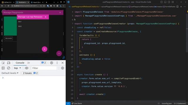
Task: Start Live Share from status bar
Action: [77, 104]
